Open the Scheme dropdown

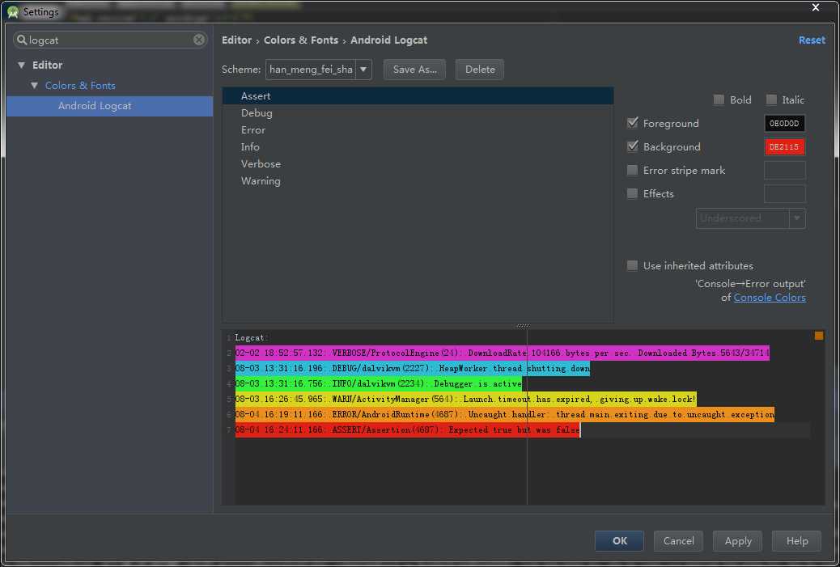(363, 70)
